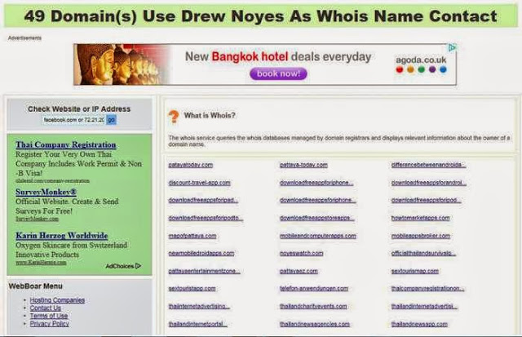Open Contact Us in WebBoar Menu
Viewport: 522px width, 337px height.
click(46, 308)
